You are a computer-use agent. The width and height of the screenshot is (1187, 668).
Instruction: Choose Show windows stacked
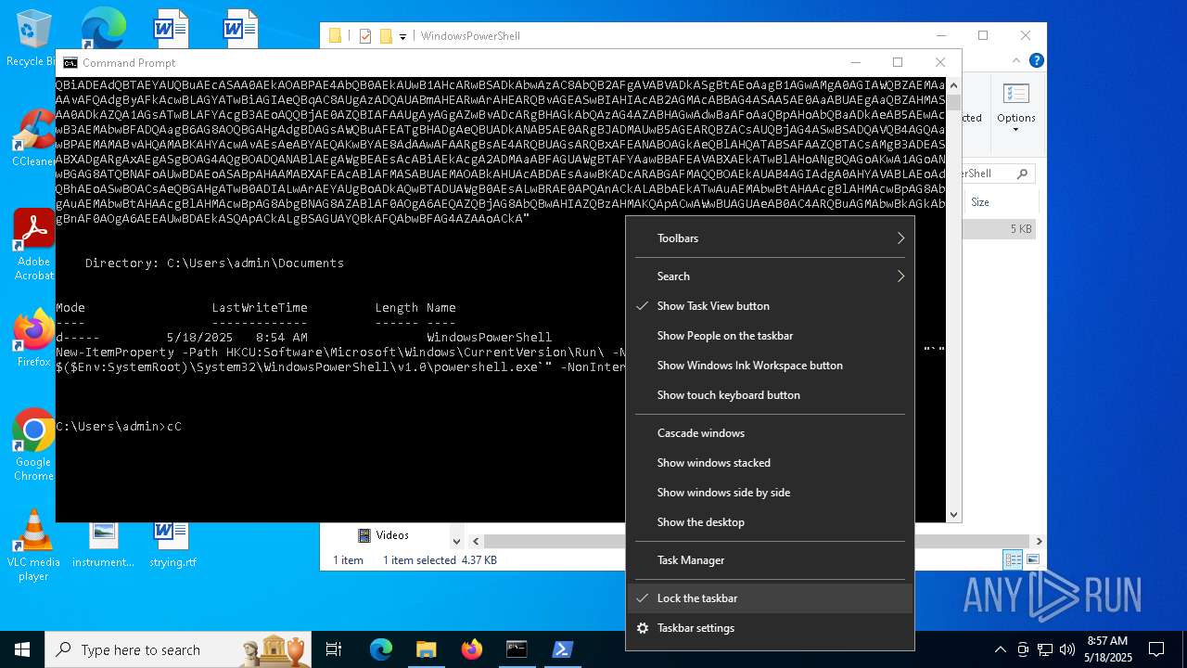(x=770, y=463)
